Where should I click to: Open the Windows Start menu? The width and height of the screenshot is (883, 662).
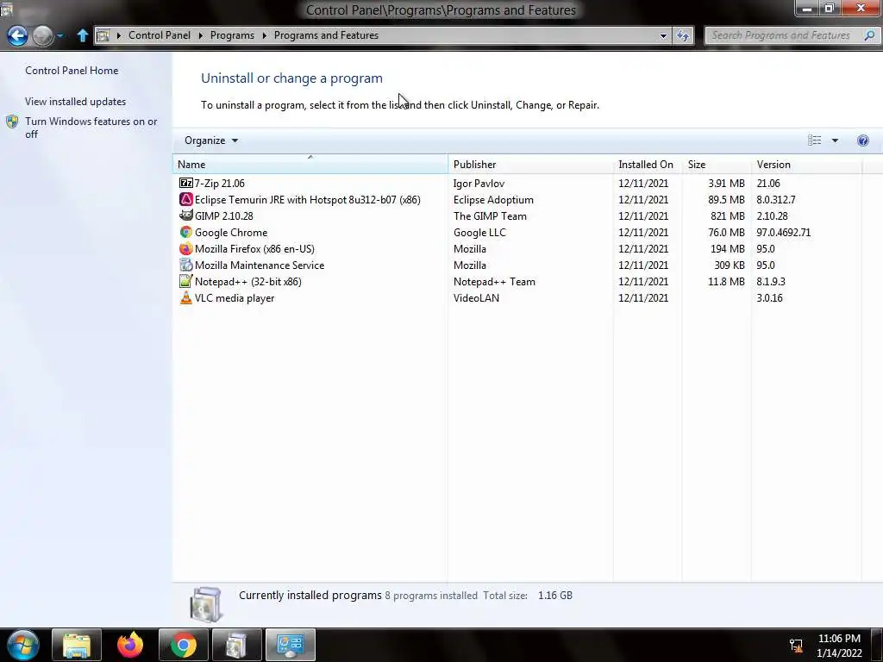point(23,645)
